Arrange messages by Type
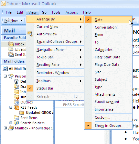 [108, 87]
